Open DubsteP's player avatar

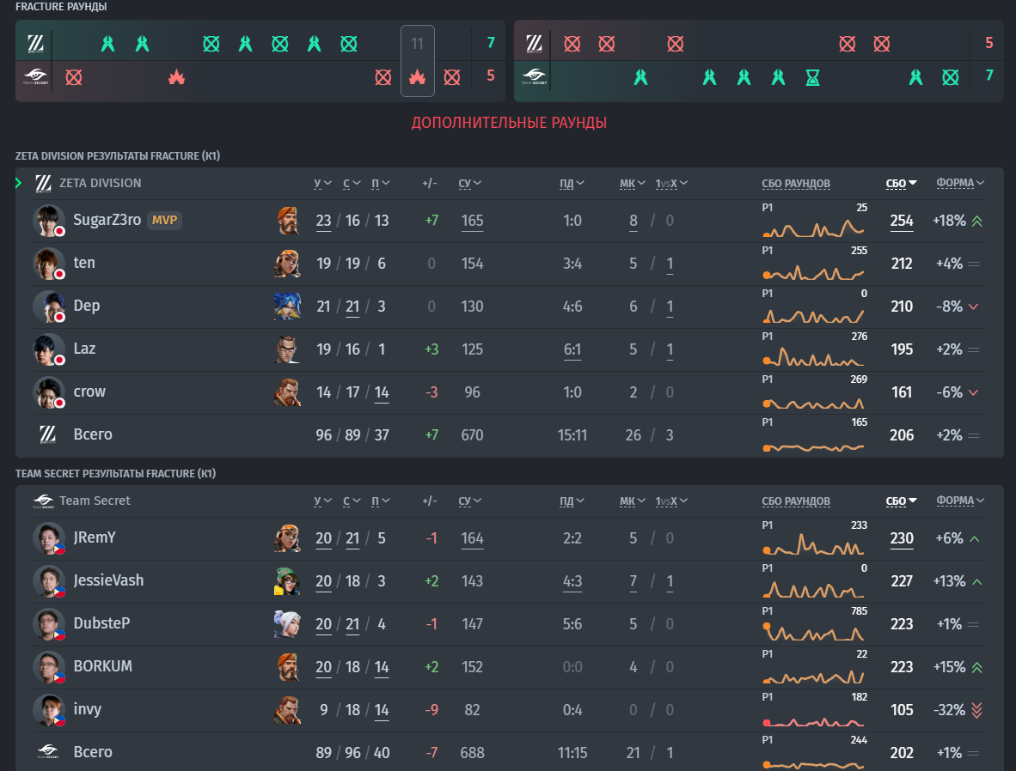49,624
